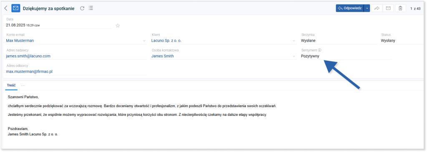427x152 pixels.
Task: Click the Pozdrawiam line in email body
Action: point(18,129)
